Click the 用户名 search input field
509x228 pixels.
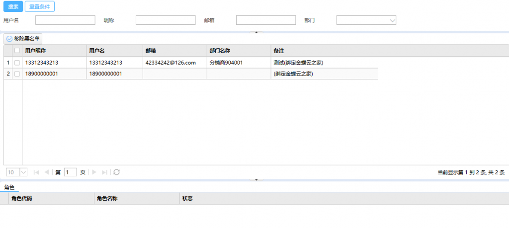pyautogui.click(x=65, y=20)
